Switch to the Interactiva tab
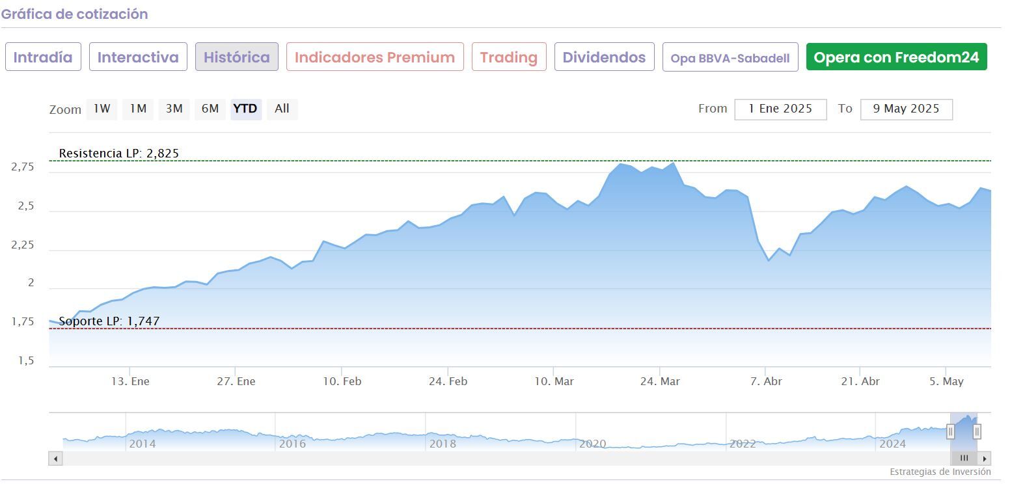This screenshot has height=484, width=1012. tap(138, 57)
